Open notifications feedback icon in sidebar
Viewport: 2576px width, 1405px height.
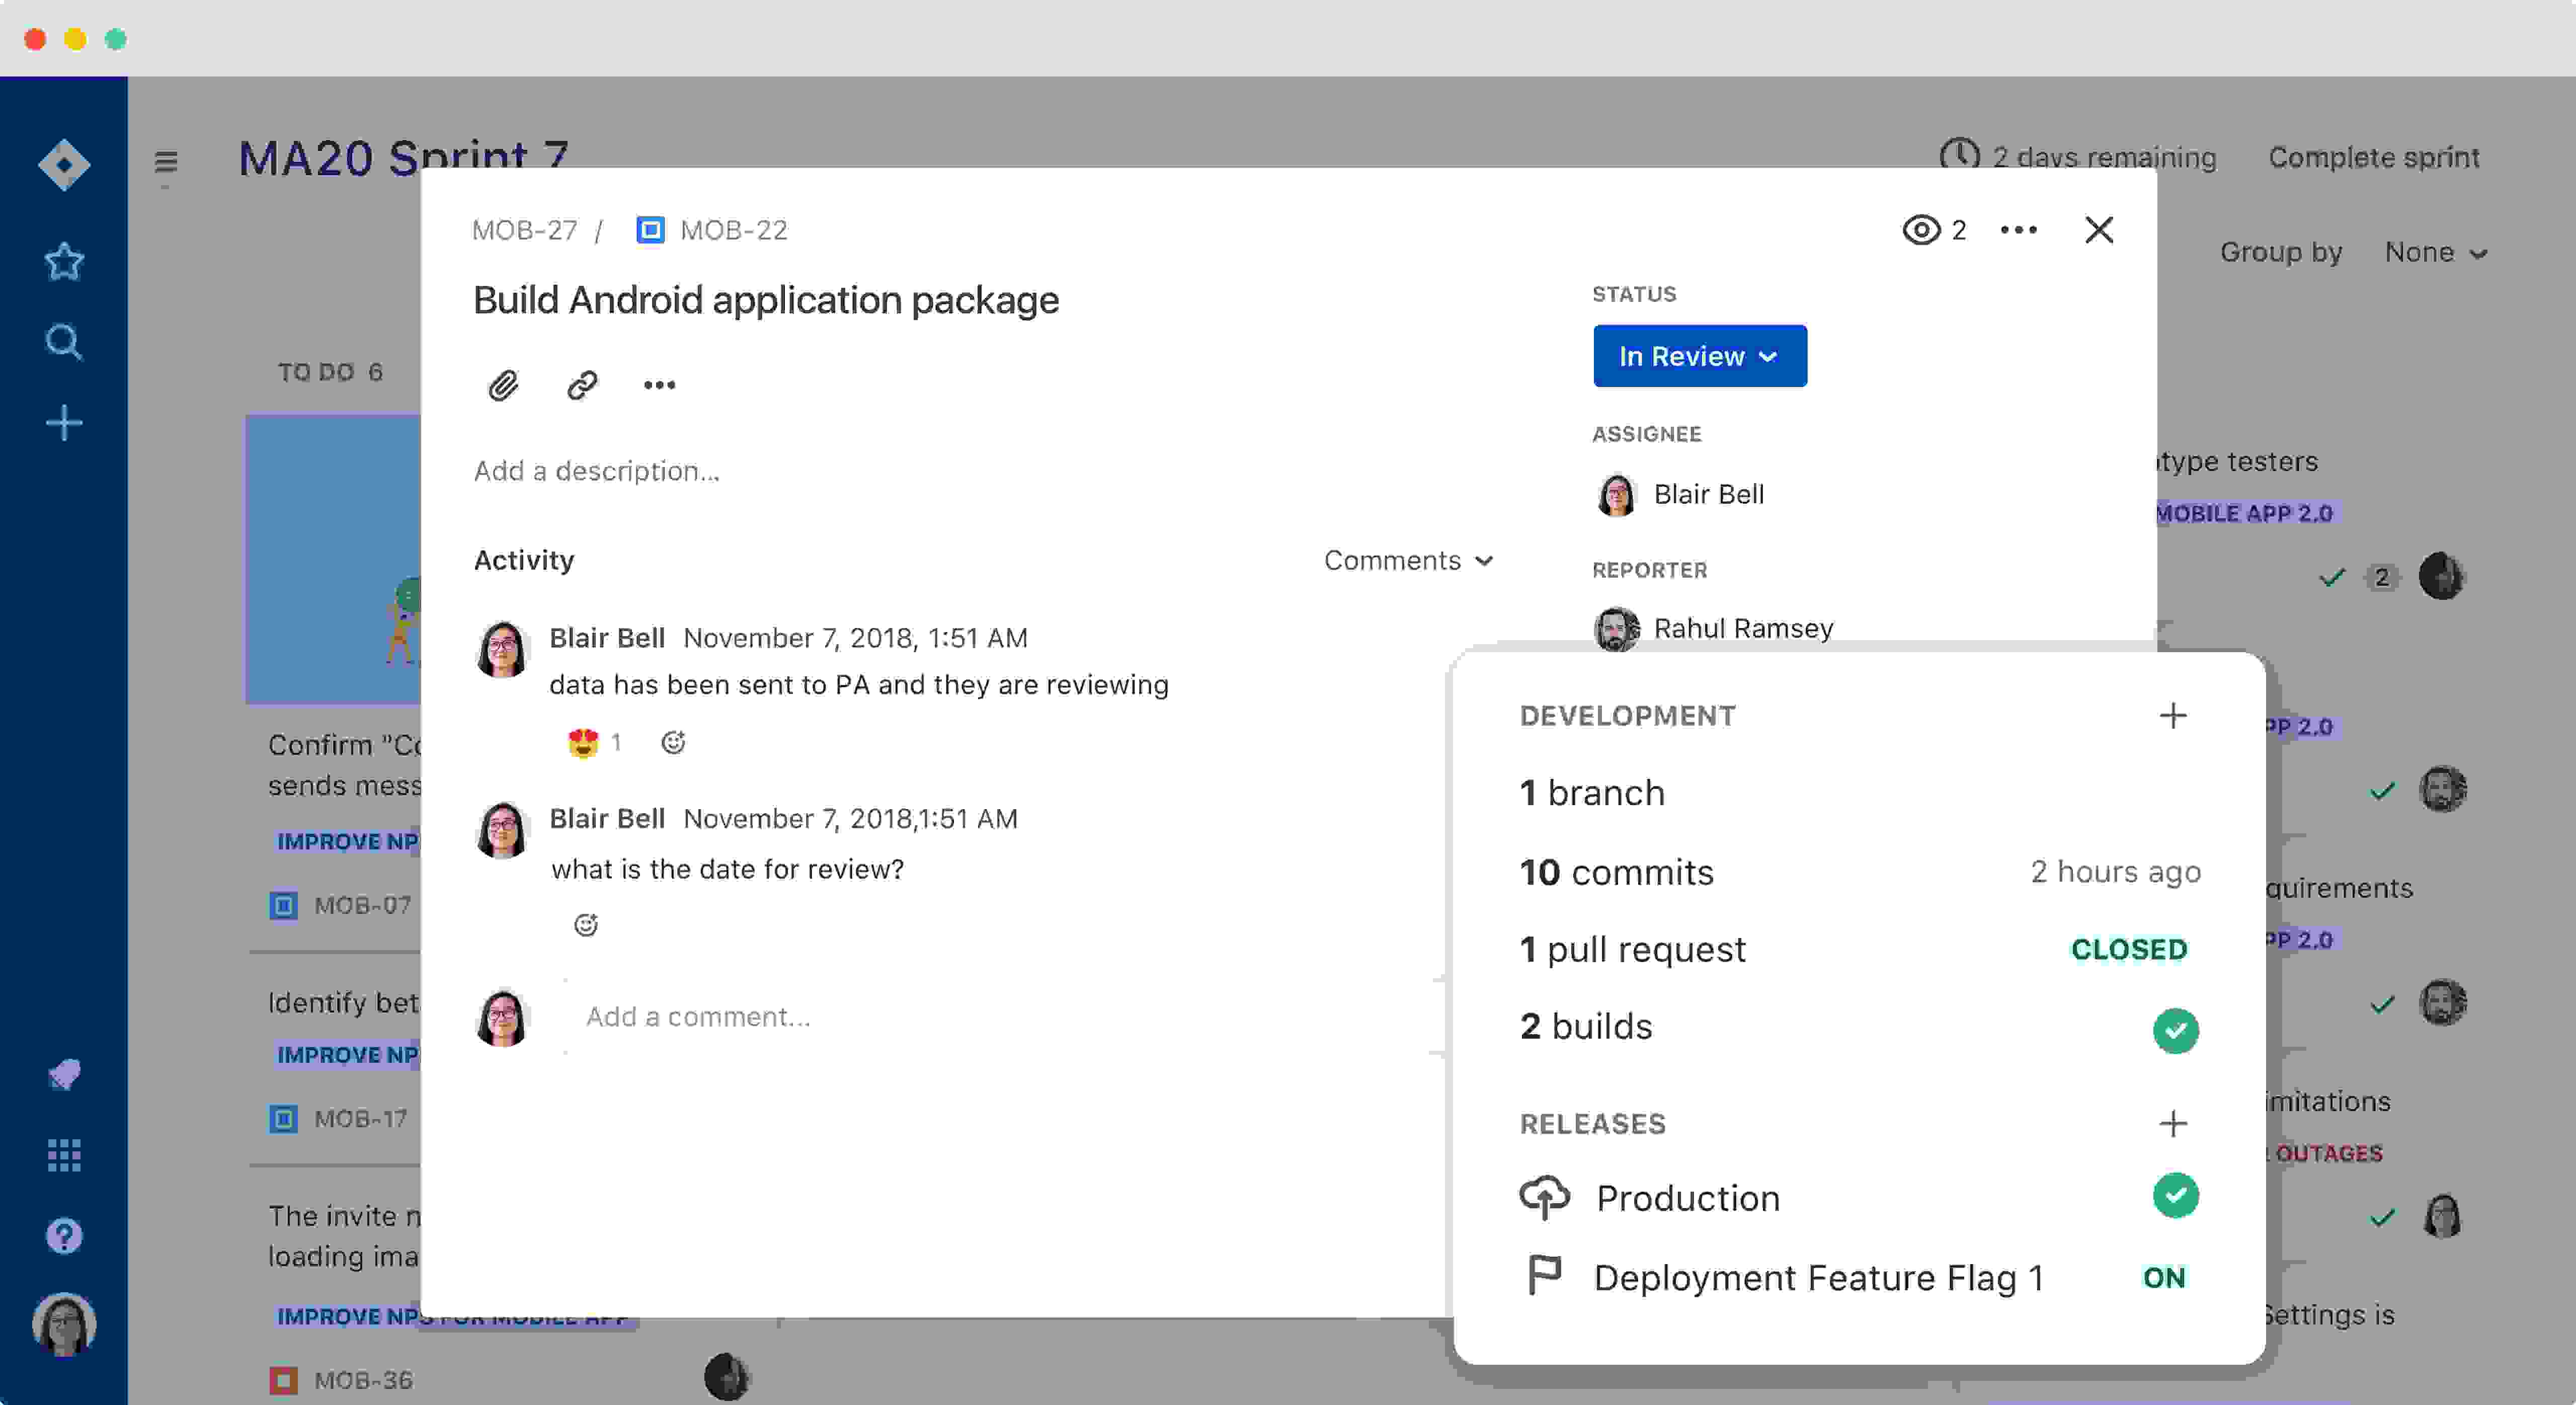(64, 1075)
